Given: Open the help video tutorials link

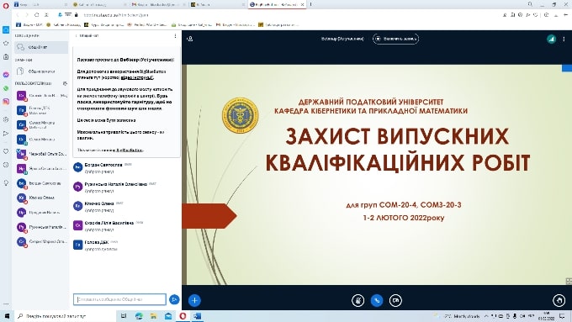Looking at the screenshot, I should pyautogui.click(x=137, y=77).
